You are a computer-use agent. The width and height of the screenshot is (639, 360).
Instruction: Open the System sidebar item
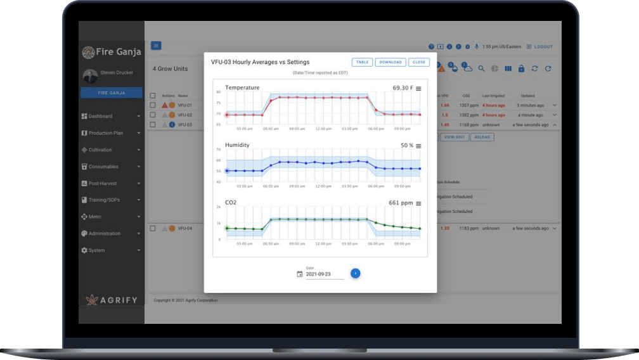click(111, 250)
